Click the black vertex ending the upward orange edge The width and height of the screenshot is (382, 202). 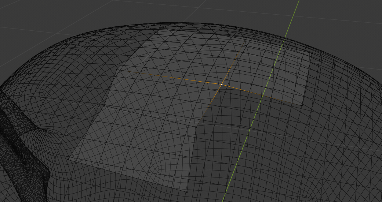click(x=247, y=38)
